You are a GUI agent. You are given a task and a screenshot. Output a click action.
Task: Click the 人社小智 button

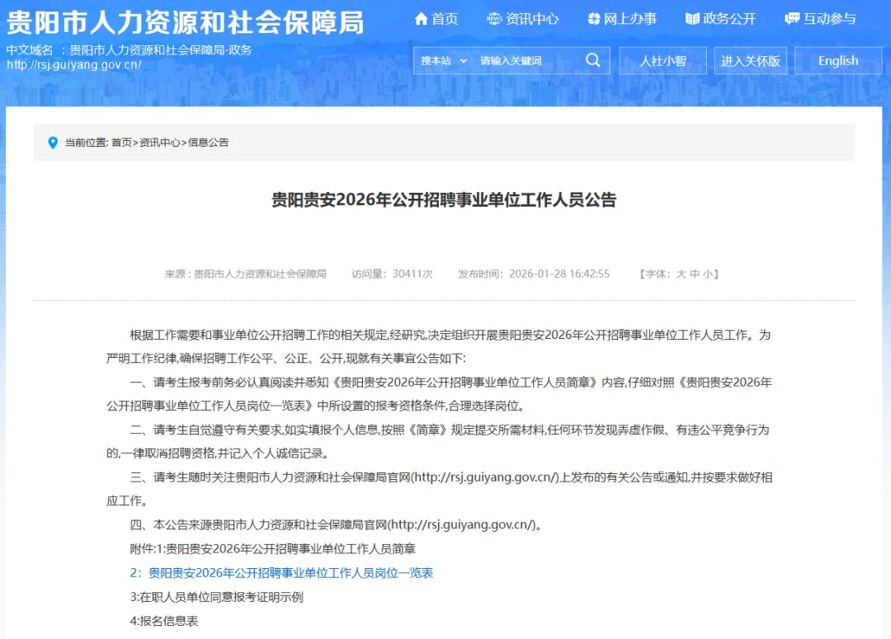(x=662, y=61)
